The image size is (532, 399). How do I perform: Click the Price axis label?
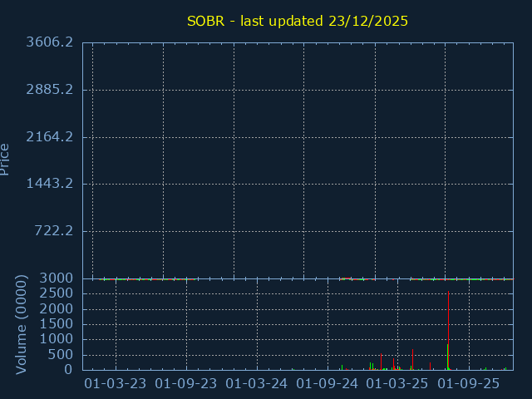pos(6,159)
